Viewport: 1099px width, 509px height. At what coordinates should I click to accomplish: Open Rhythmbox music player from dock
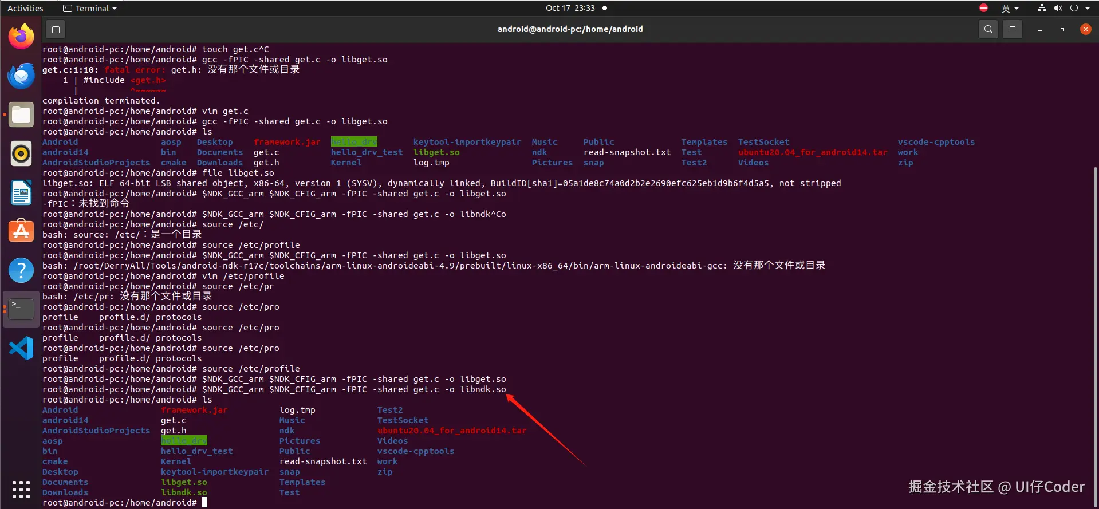[x=21, y=153]
